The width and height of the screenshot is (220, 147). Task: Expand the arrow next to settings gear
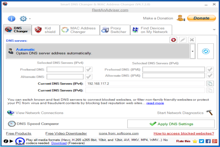[30, 19]
